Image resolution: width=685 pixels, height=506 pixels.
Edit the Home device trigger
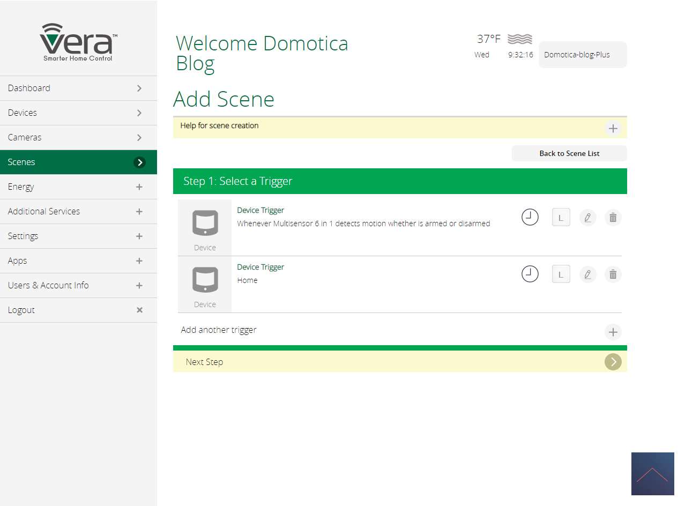(x=587, y=274)
